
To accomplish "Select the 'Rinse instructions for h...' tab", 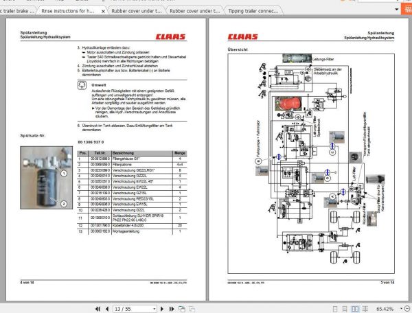I will point(67,11).
